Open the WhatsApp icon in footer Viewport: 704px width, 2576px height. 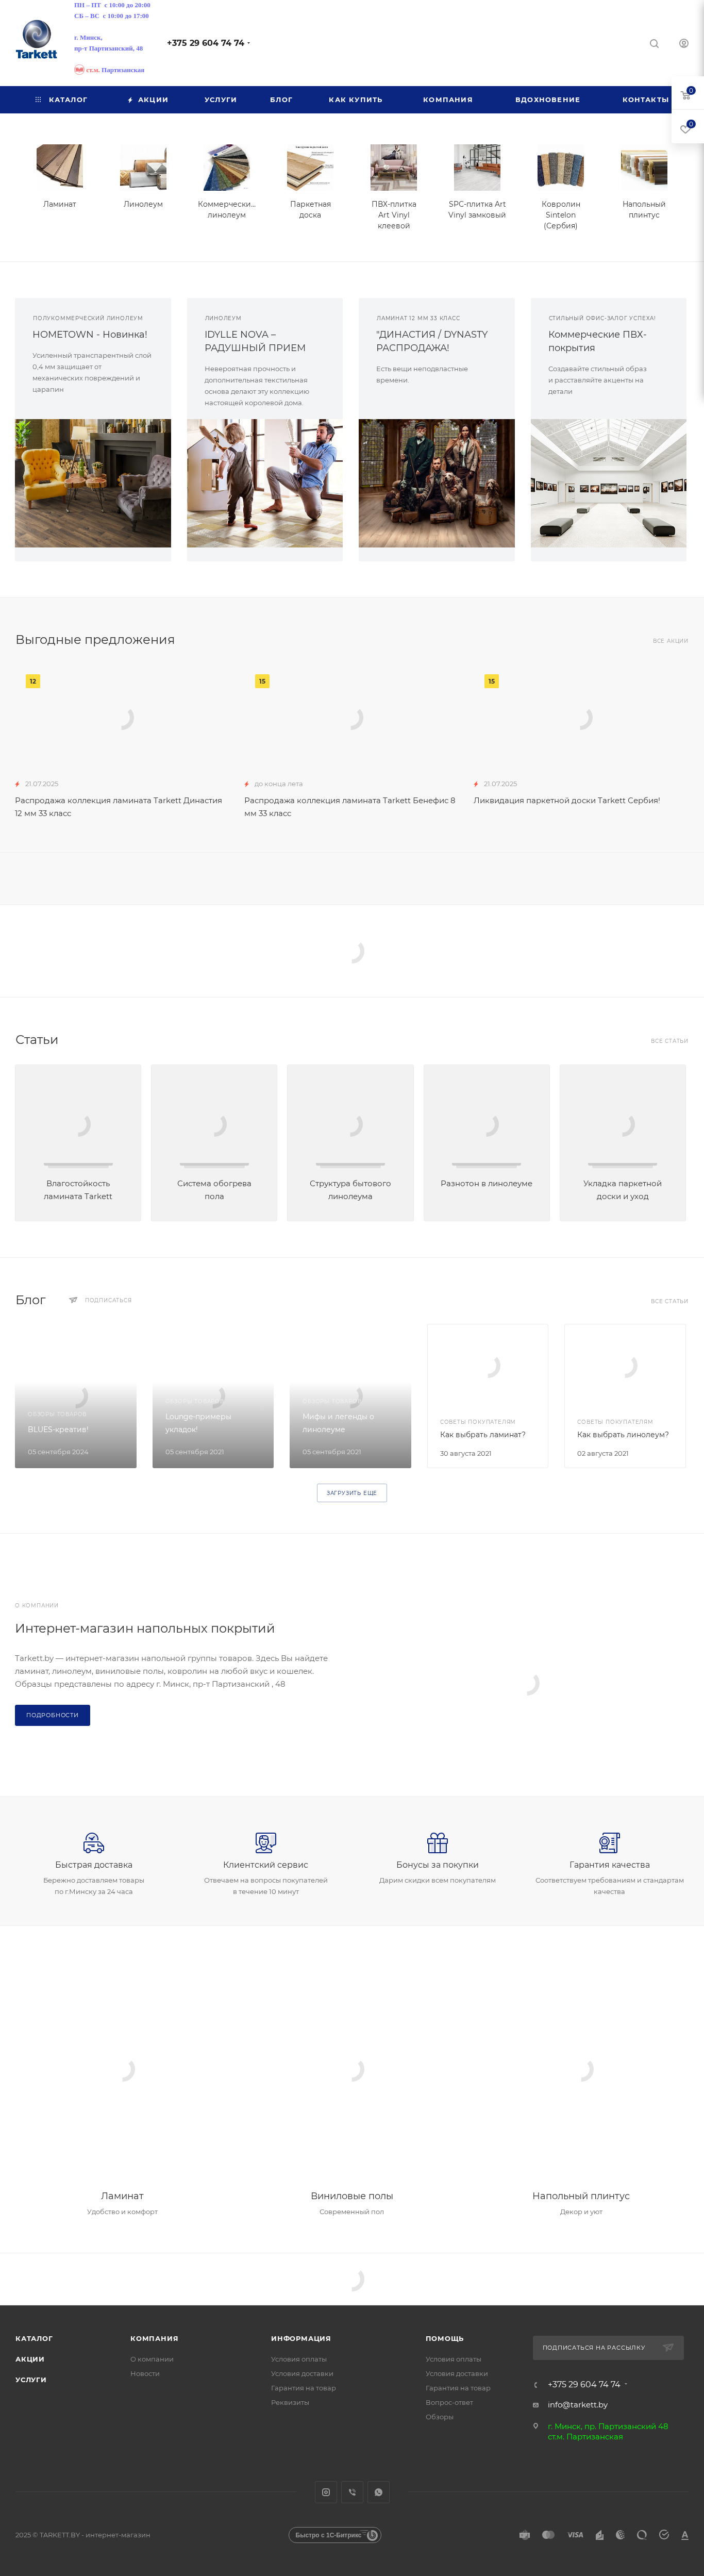[x=378, y=2492]
